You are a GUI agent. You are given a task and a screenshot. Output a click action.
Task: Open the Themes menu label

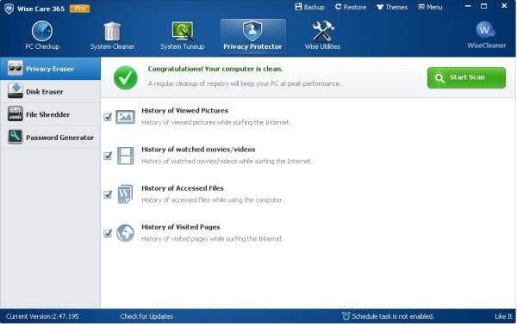pos(396,7)
